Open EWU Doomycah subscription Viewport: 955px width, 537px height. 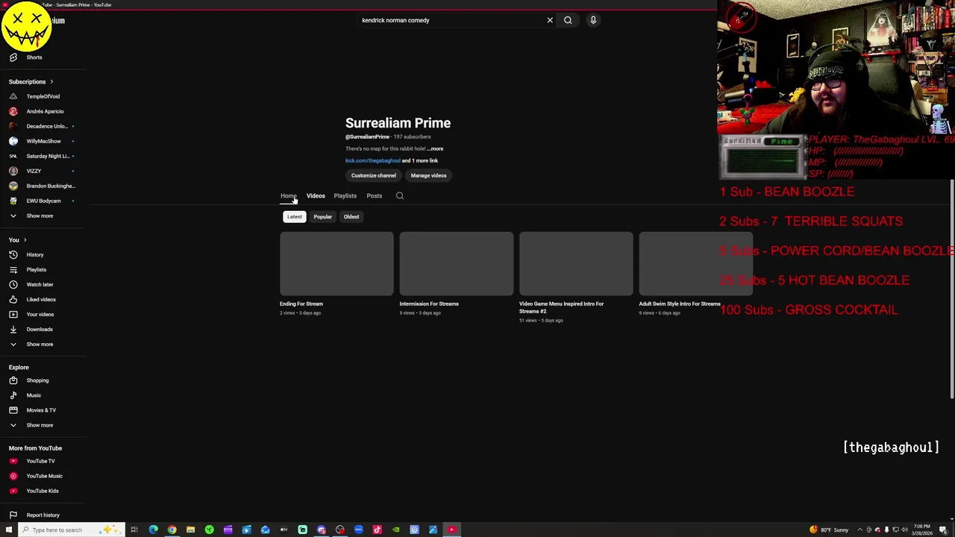(43, 201)
